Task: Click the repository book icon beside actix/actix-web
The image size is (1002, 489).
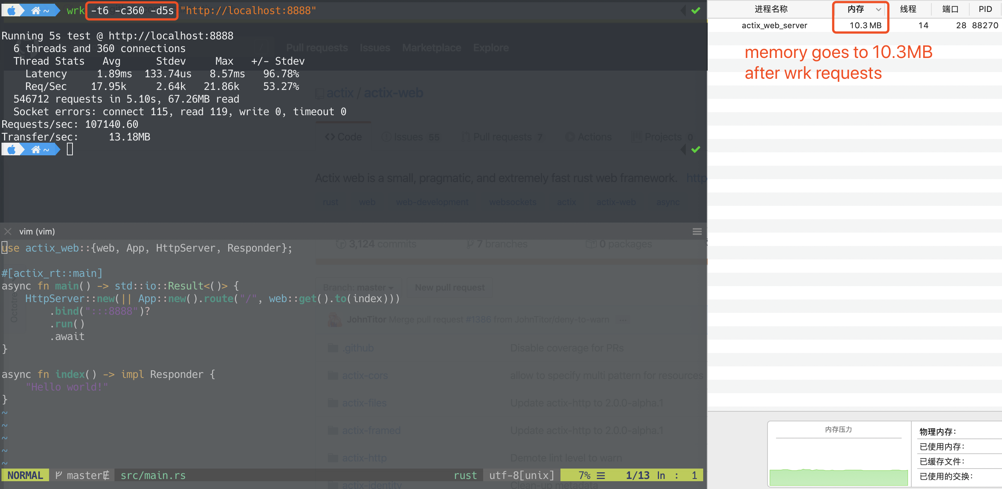Action: point(319,93)
